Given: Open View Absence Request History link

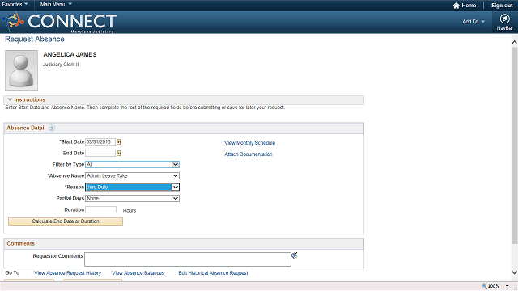Looking at the screenshot, I should click(68, 273).
